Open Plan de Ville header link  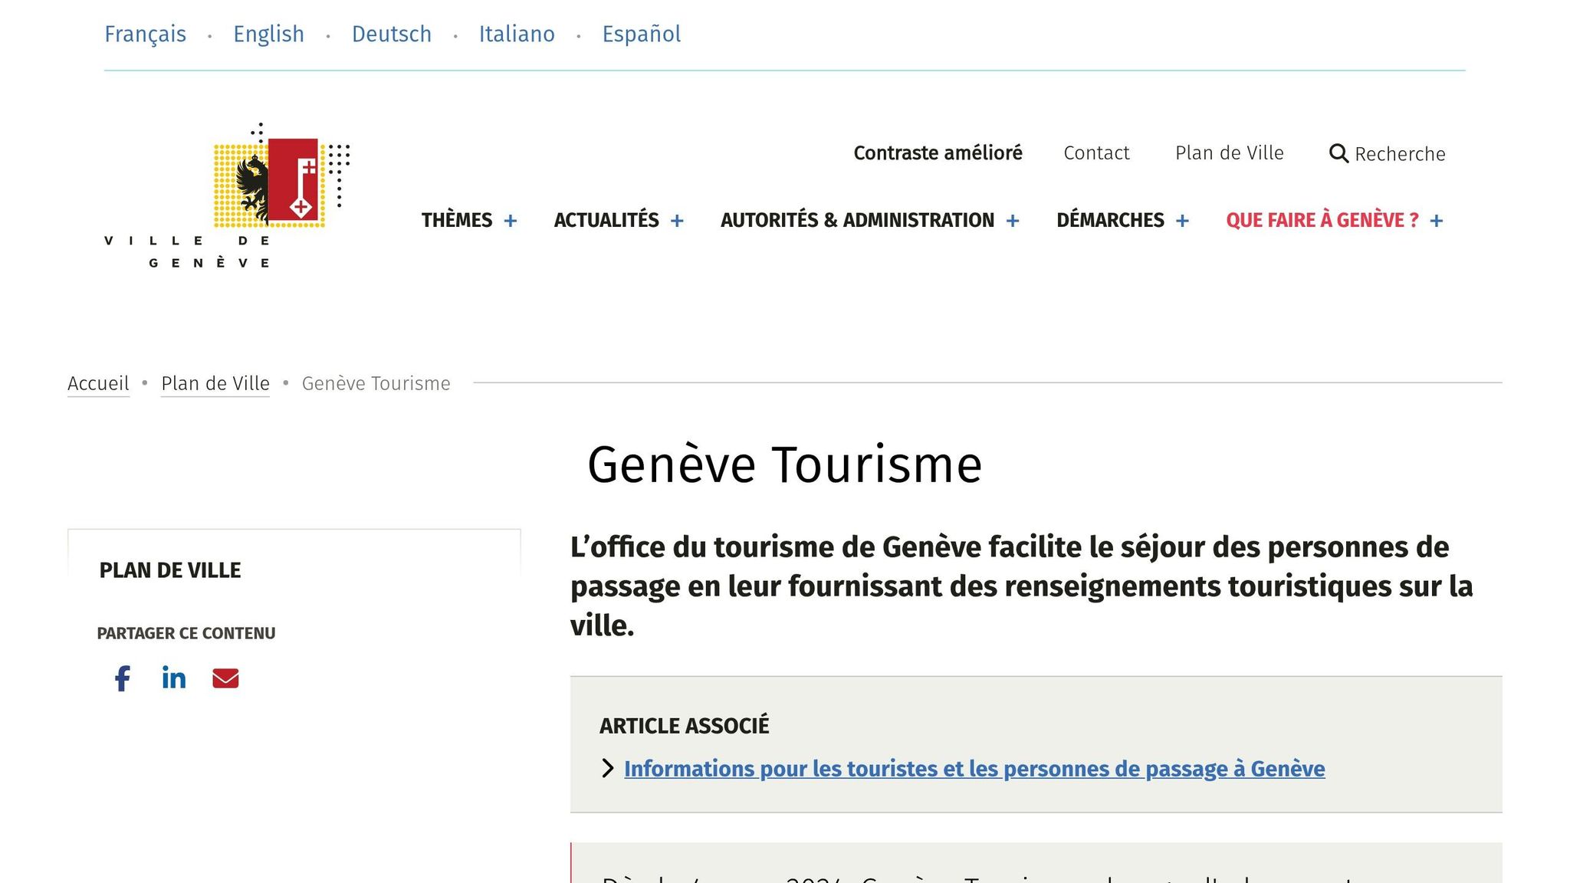coord(1229,153)
